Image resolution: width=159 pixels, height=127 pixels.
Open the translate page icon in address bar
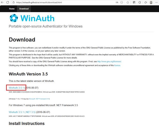116,2
